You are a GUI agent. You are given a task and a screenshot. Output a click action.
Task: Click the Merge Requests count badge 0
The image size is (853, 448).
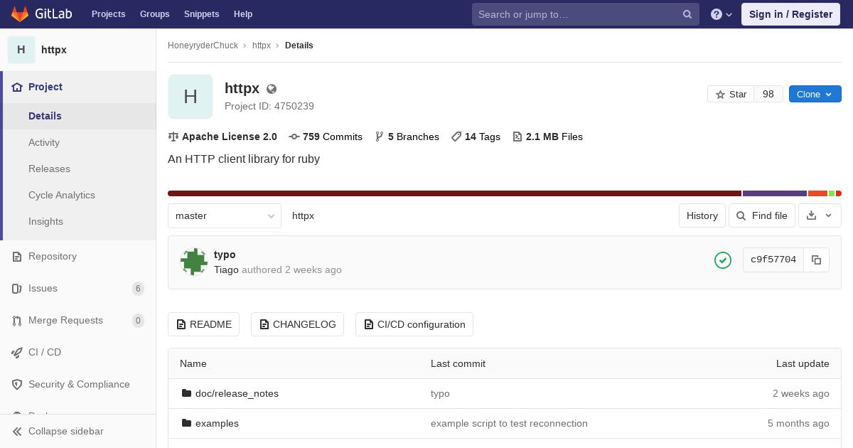click(x=138, y=321)
